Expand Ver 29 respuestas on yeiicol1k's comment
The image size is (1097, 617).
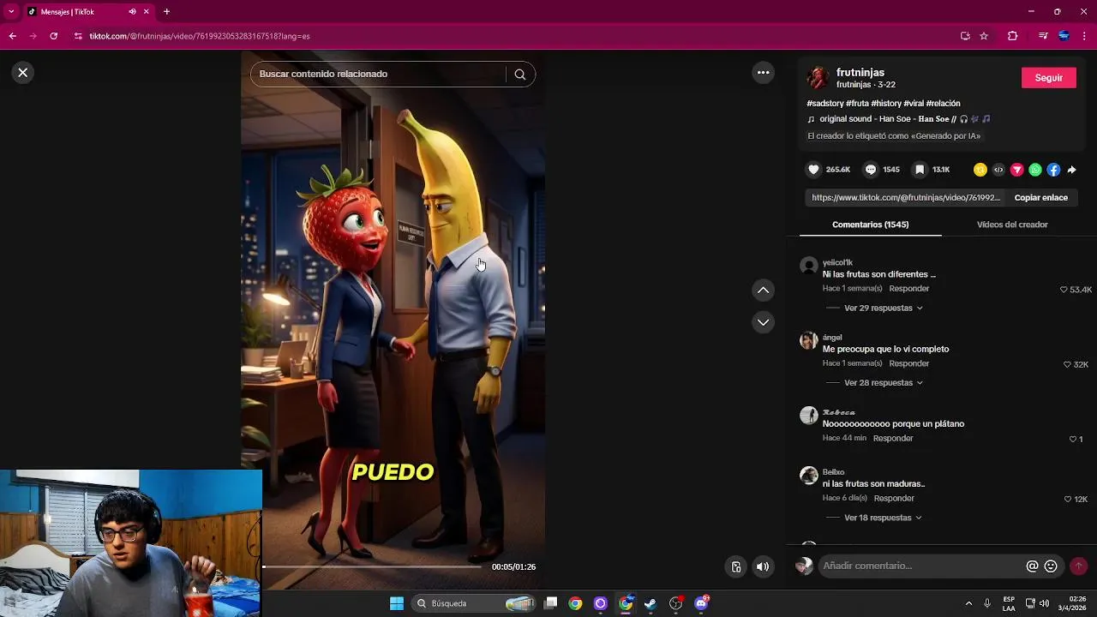click(884, 308)
